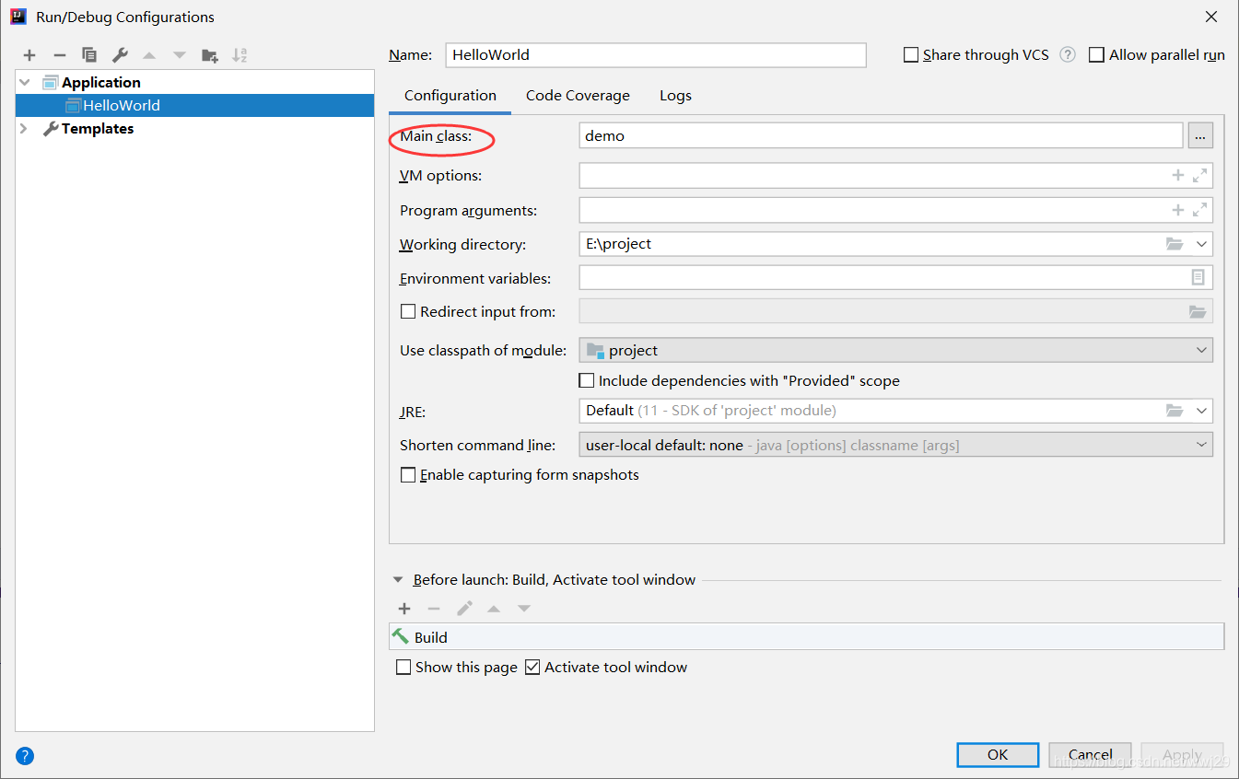Expand the VM options field editor

[x=1199, y=175]
